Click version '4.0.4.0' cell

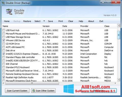click(46, 40)
